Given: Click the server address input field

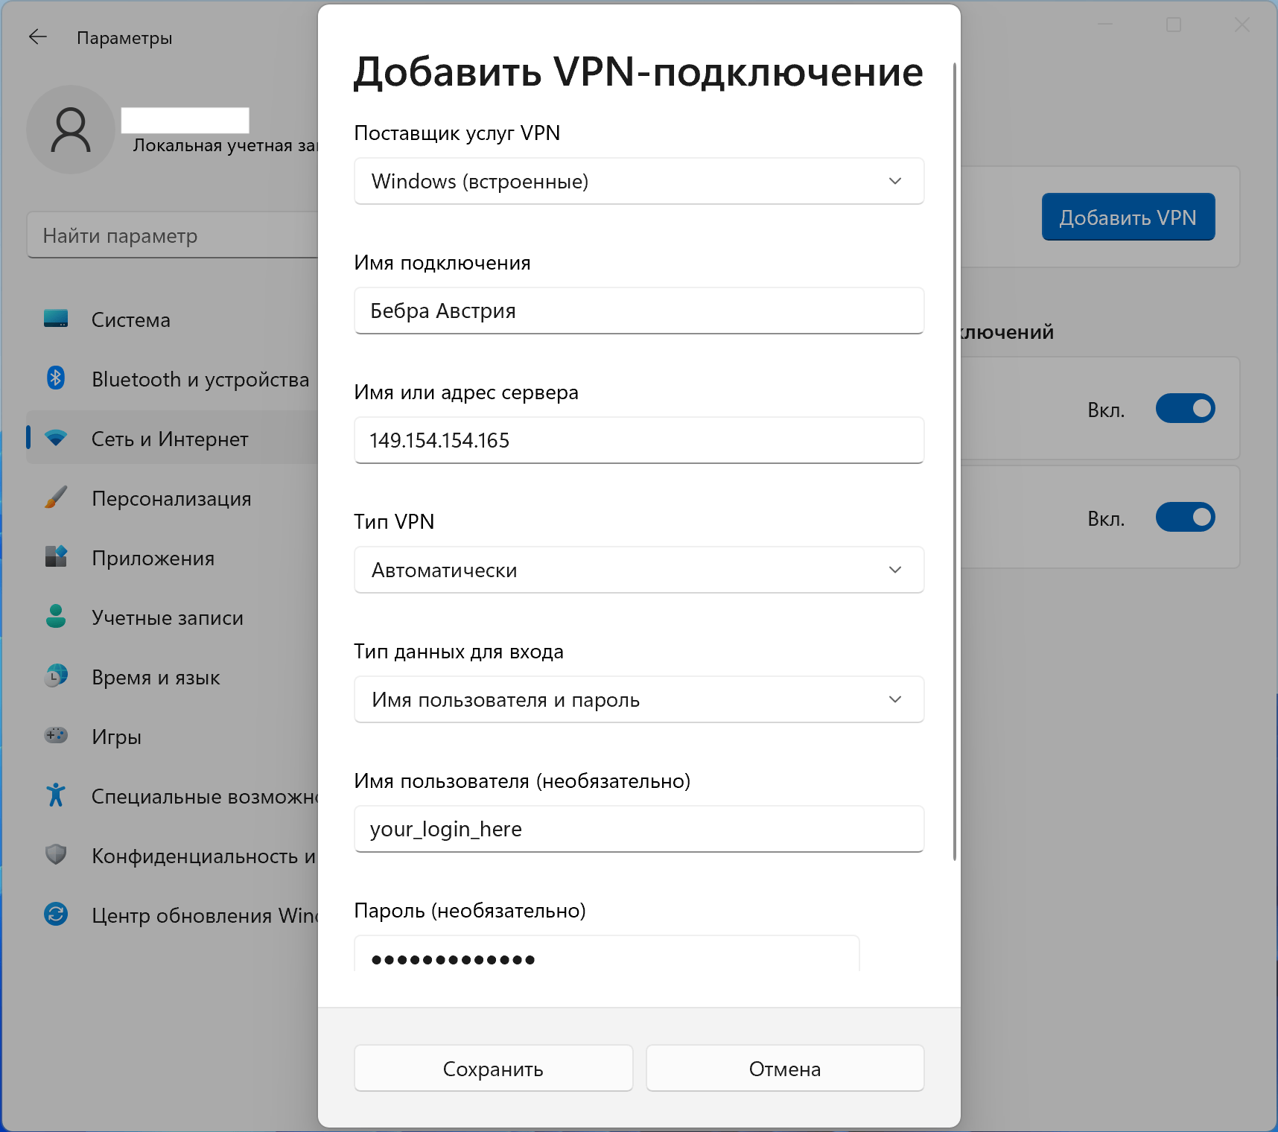Looking at the screenshot, I should pos(638,440).
